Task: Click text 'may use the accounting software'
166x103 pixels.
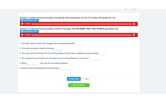Action: [x=54, y=63]
